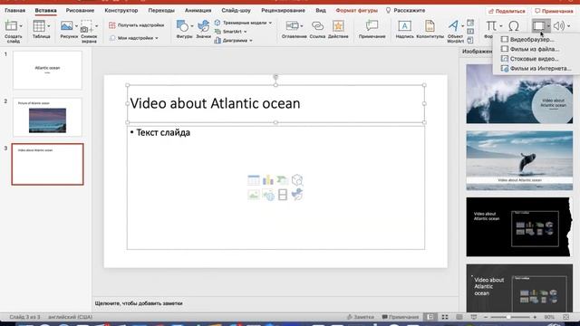The image size is (580, 326).
Task: Switch to the Анимация tab
Action: point(198,10)
